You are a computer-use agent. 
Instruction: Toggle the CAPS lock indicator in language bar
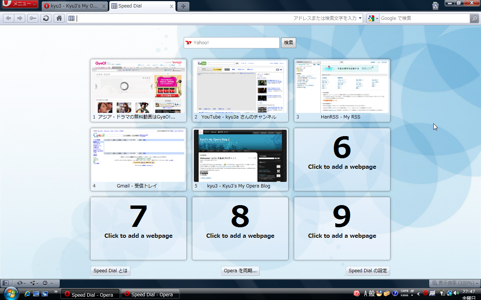coord(404,291)
